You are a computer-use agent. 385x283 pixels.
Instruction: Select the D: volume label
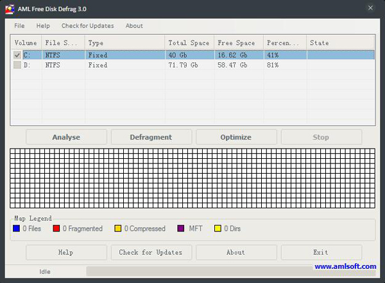pos(27,65)
